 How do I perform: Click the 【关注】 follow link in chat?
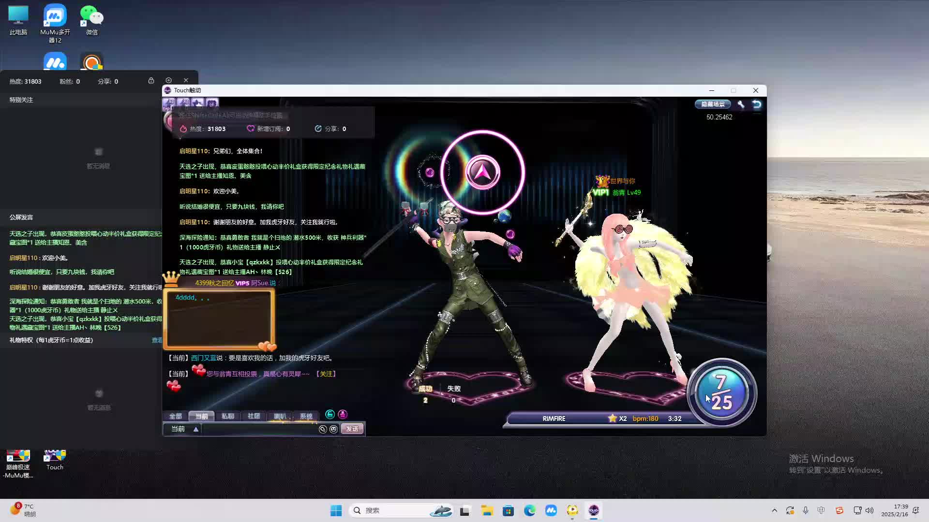click(x=326, y=374)
